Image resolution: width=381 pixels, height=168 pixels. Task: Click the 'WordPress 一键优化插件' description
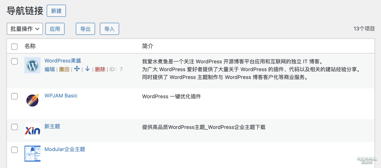pos(171,97)
